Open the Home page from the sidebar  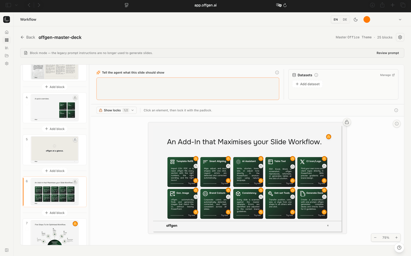click(x=7, y=32)
